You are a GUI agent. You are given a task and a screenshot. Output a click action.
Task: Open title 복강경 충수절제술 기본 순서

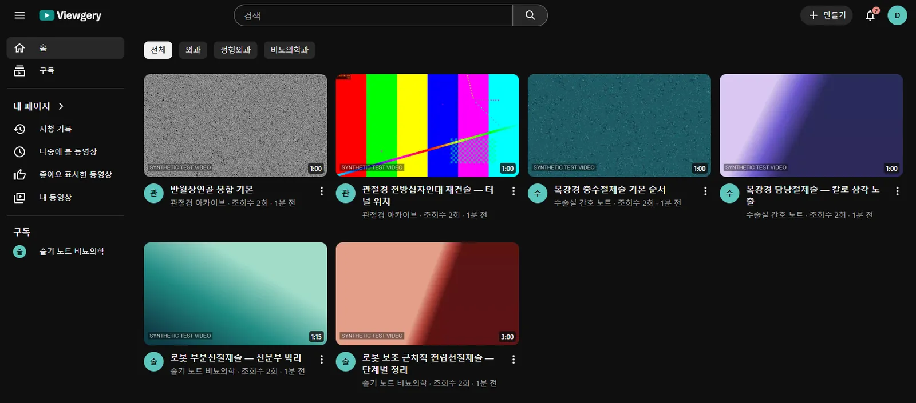pyautogui.click(x=610, y=190)
